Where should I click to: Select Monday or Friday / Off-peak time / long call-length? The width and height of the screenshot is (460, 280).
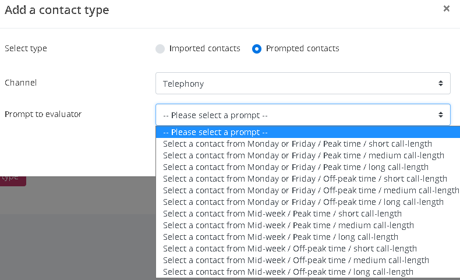pos(303,202)
